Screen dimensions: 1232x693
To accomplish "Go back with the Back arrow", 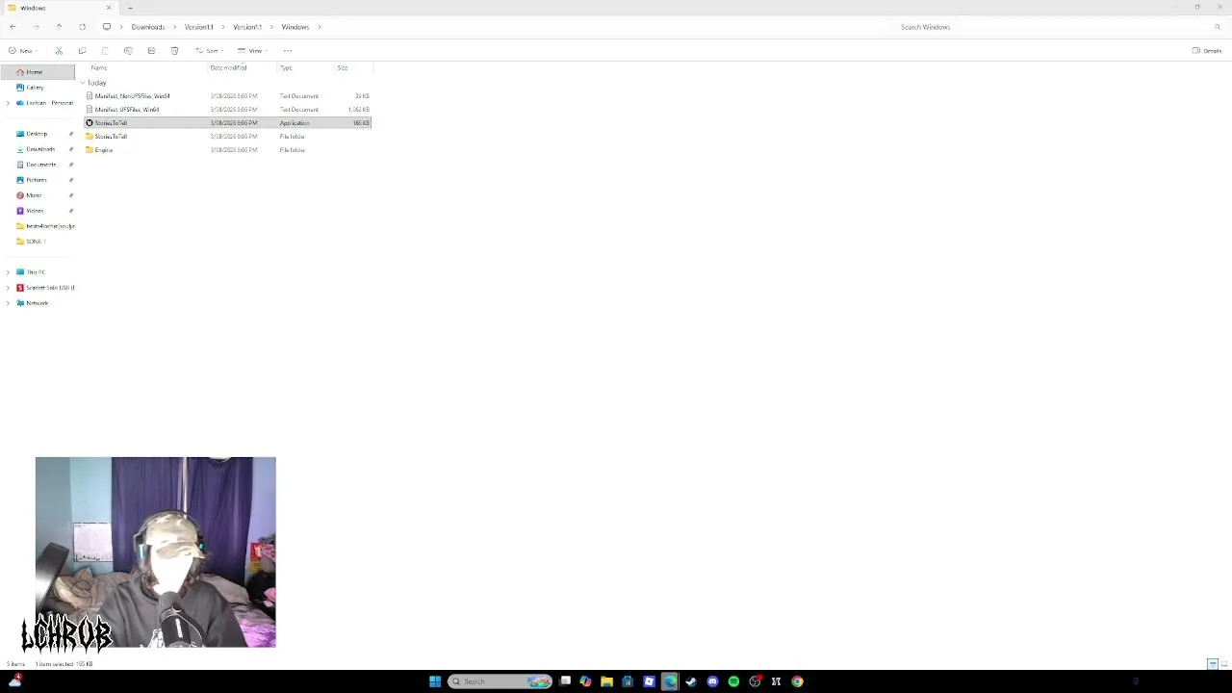I will tap(13, 27).
